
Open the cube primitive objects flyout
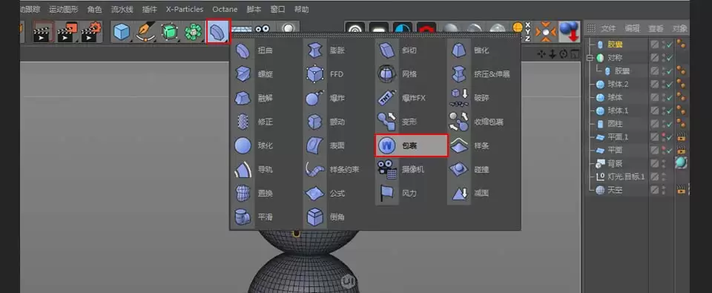point(122,32)
